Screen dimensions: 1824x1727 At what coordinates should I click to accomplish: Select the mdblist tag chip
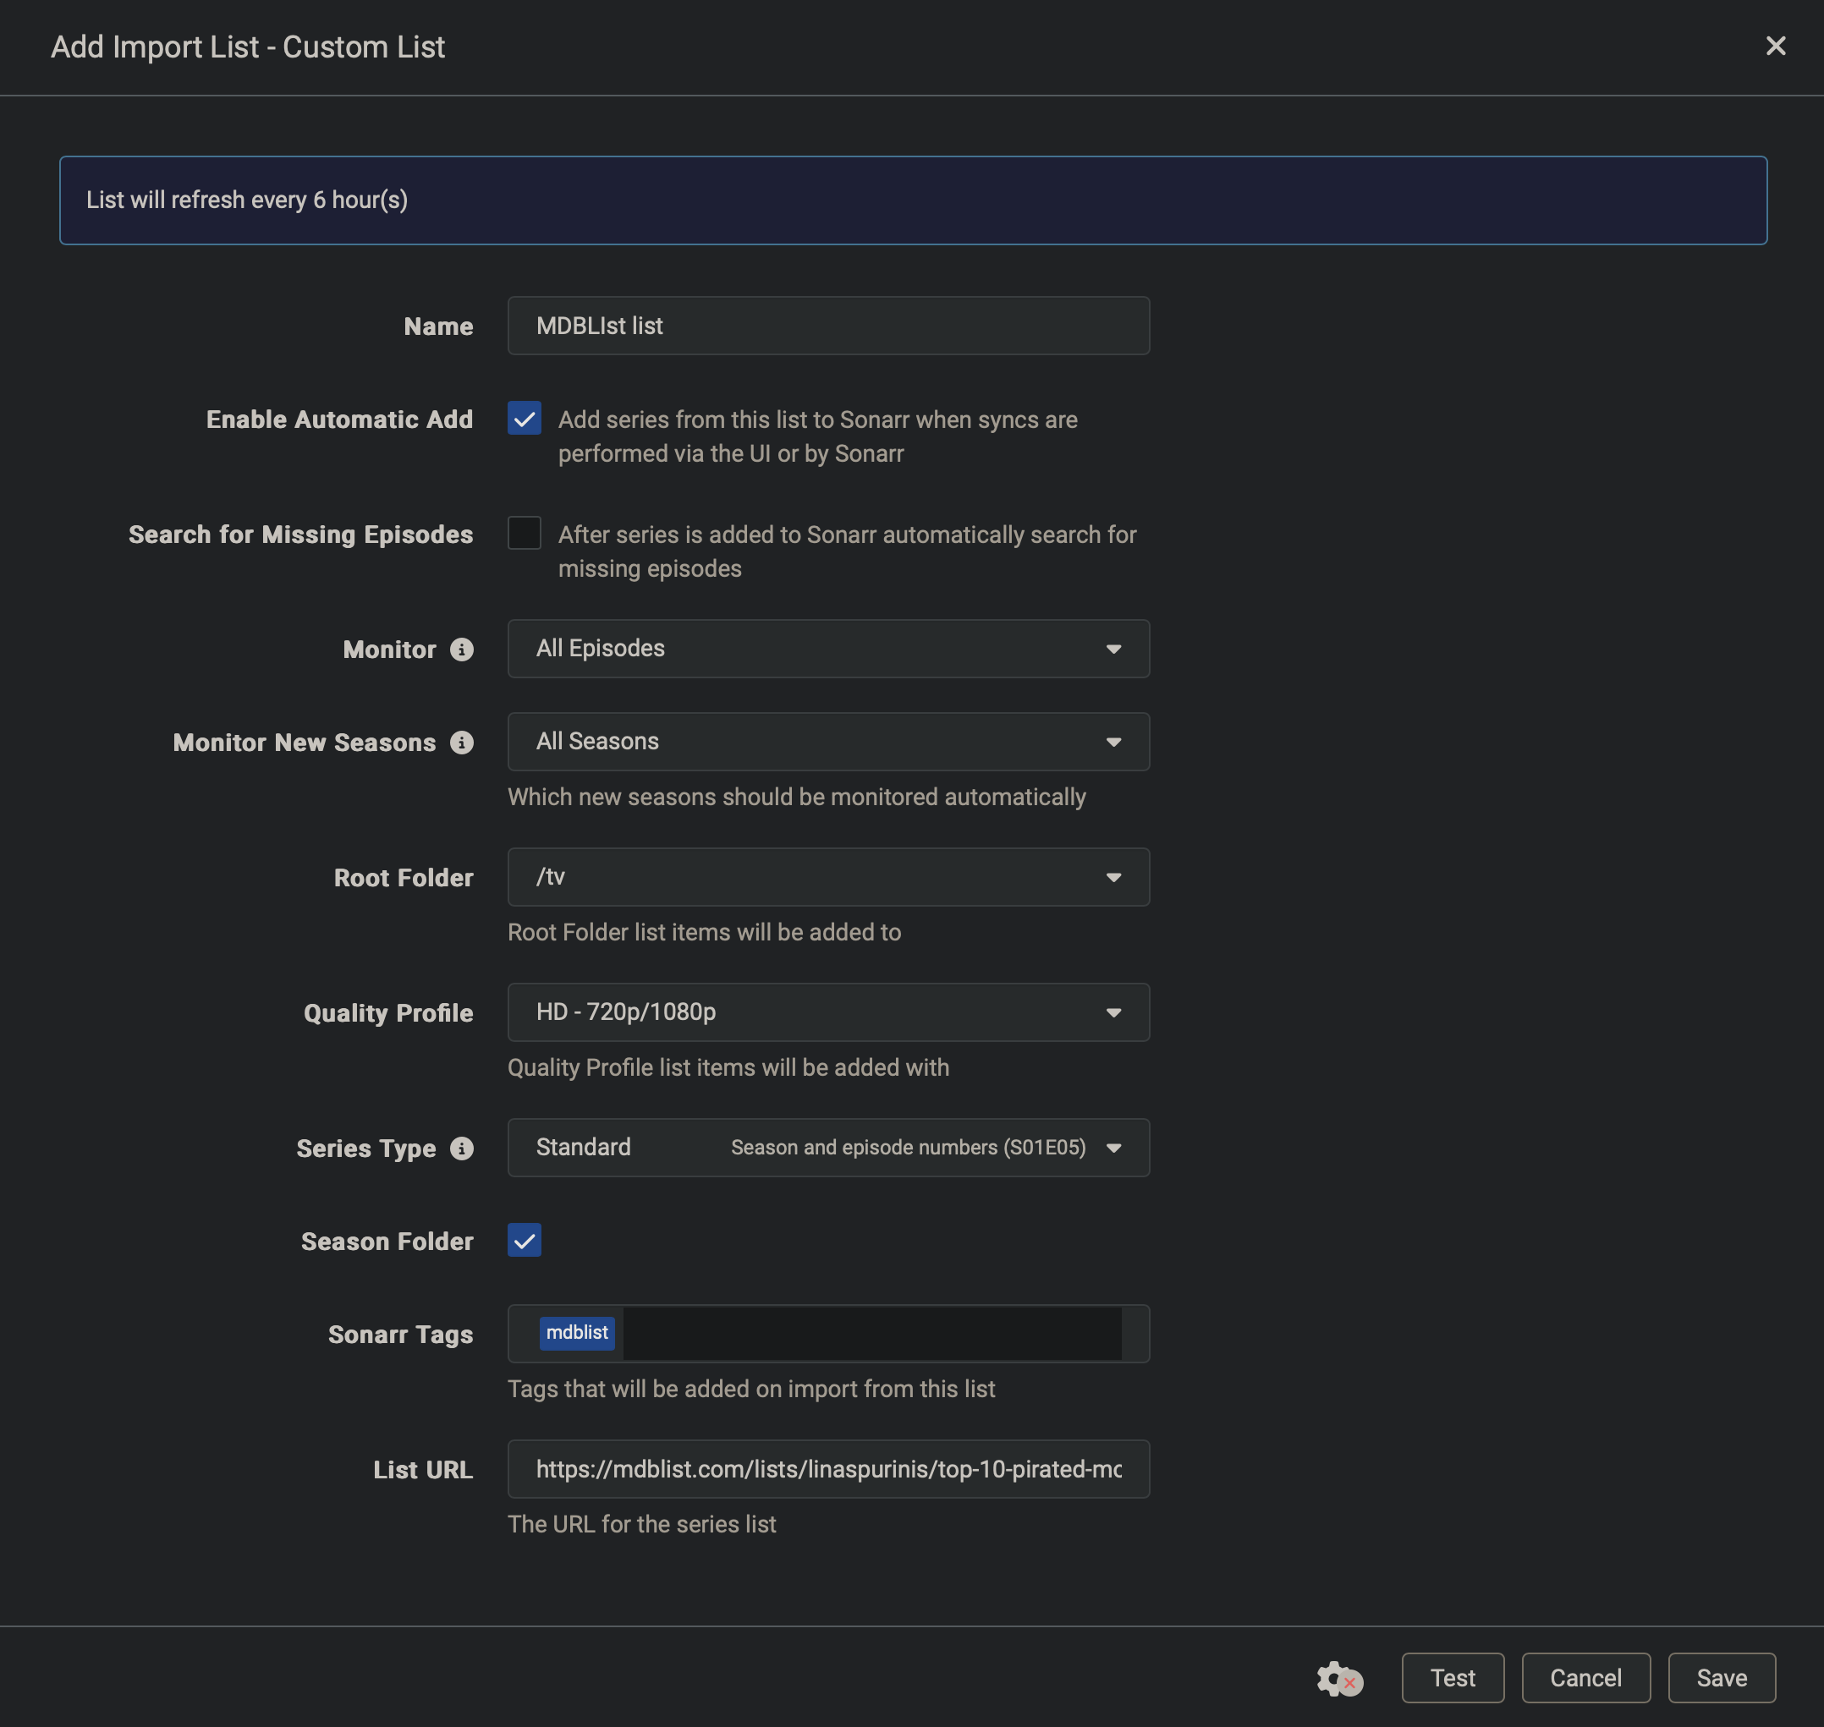coord(577,1332)
